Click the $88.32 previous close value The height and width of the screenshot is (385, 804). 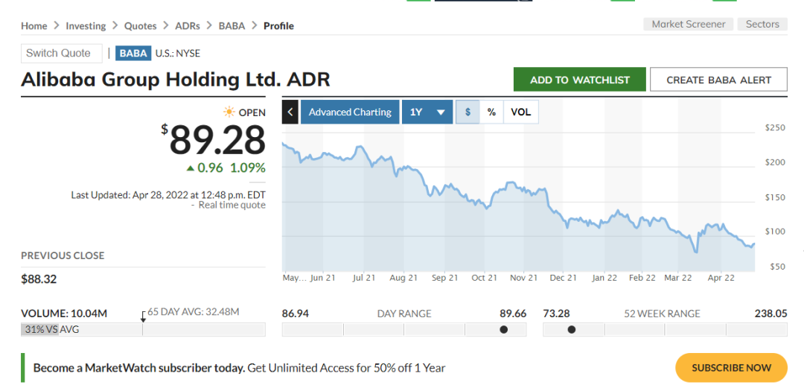pyautogui.click(x=39, y=279)
